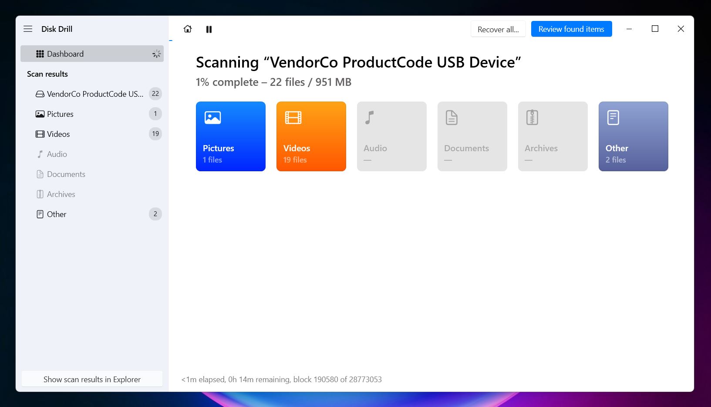Open the blue Pictures tile
This screenshot has width=711, height=407.
[x=231, y=136]
